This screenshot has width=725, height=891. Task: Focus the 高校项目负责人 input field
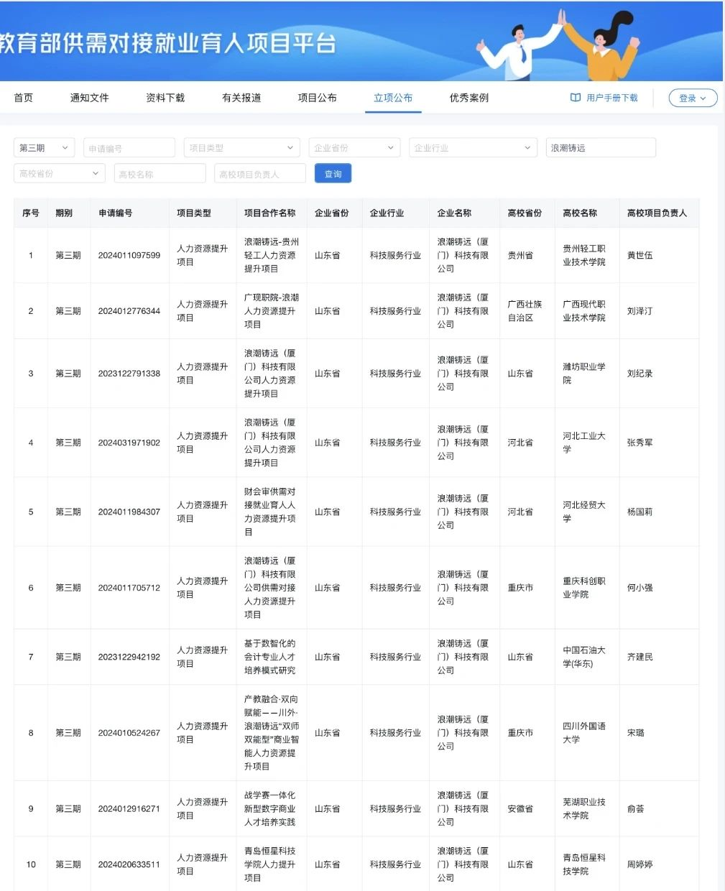[259, 174]
